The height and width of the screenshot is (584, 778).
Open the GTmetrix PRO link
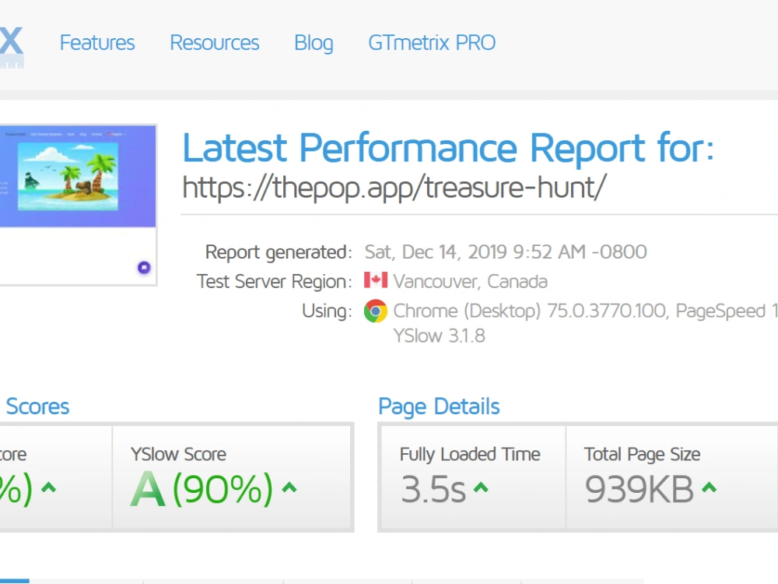point(432,43)
